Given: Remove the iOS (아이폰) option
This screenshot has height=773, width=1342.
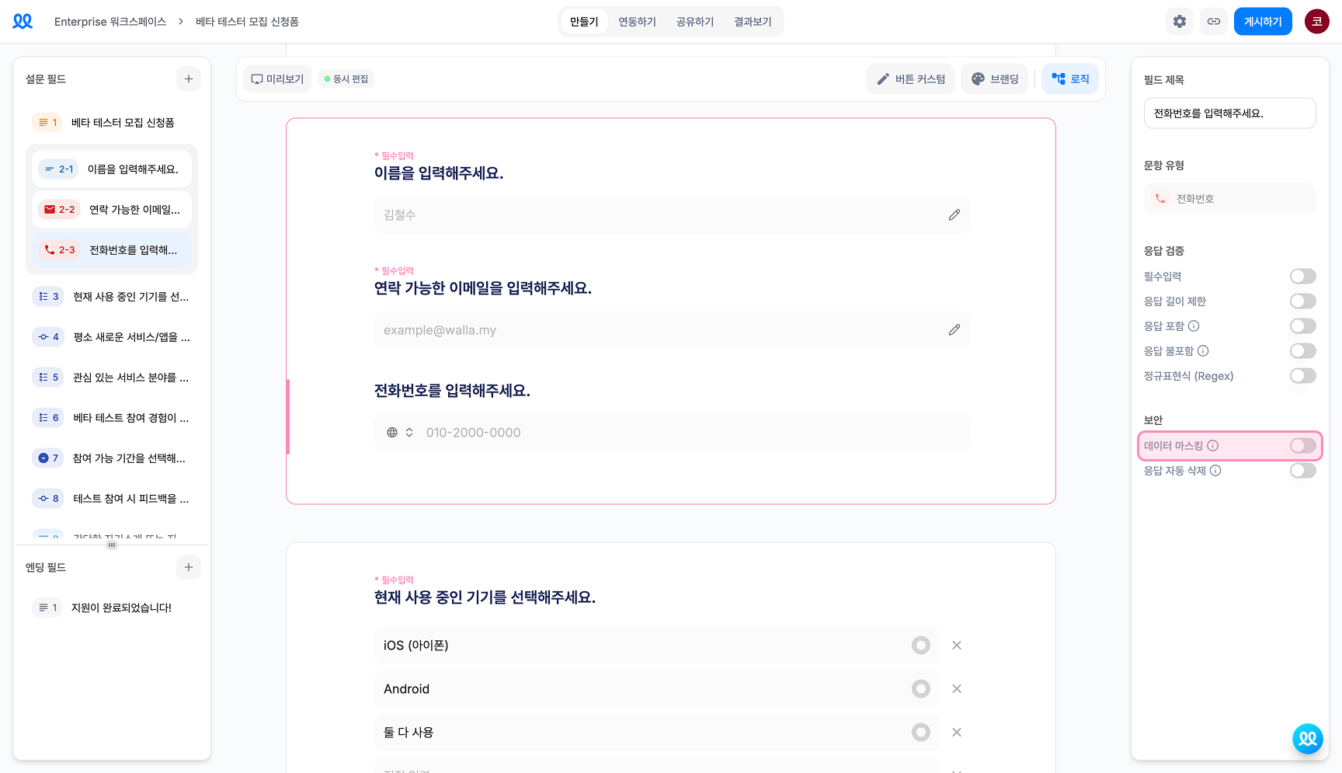Looking at the screenshot, I should (x=957, y=646).
